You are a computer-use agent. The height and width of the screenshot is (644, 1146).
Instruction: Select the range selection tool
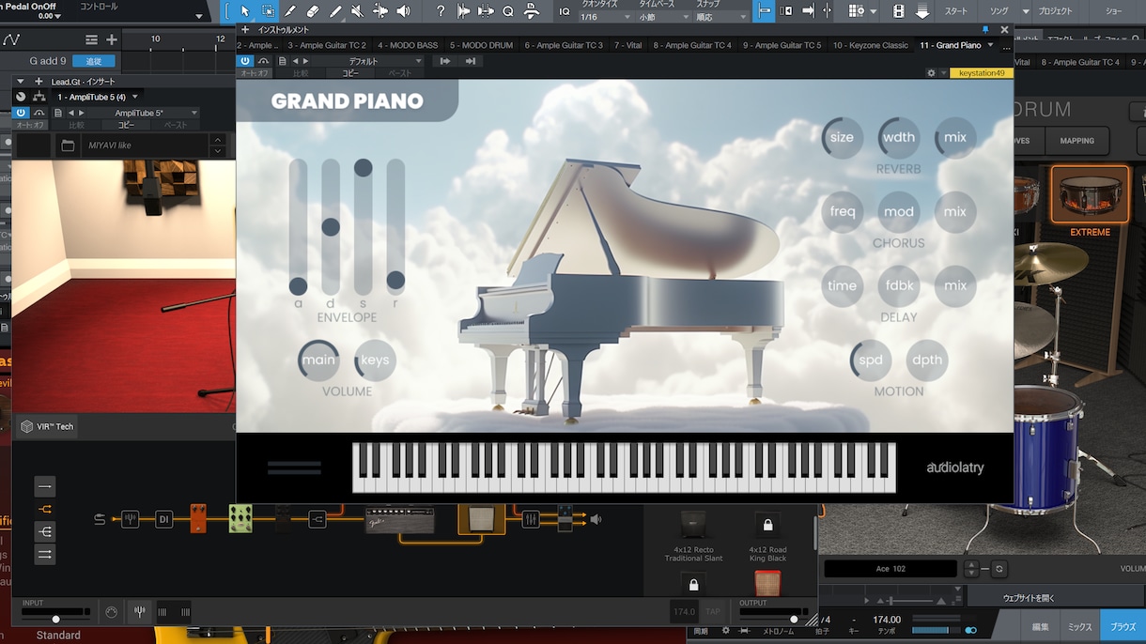click(x=268, y=11)
